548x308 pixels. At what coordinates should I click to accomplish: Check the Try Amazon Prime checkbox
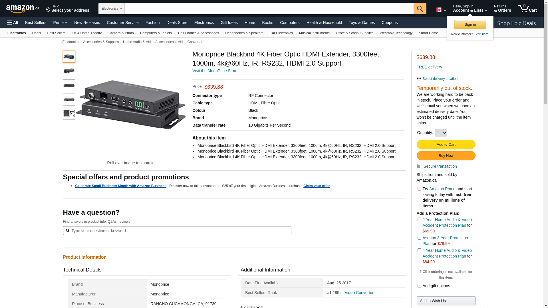click(419, 189)
